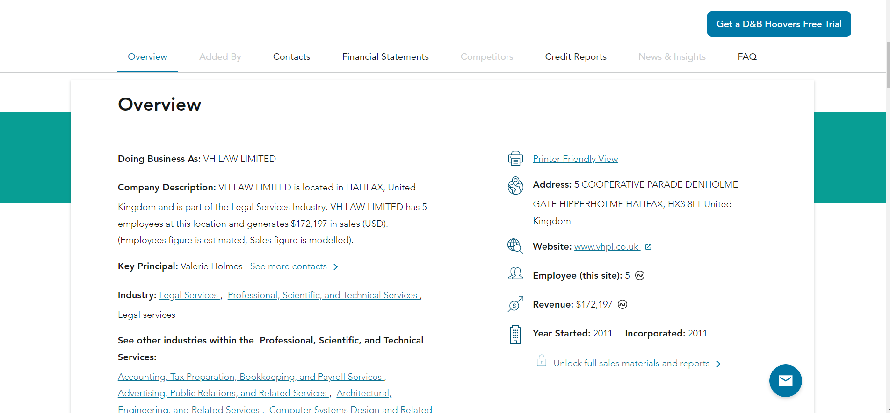The height and width of the screenshot is (413, 890).
Task: Click the unlock padlock icon
Action: point(541,361)
